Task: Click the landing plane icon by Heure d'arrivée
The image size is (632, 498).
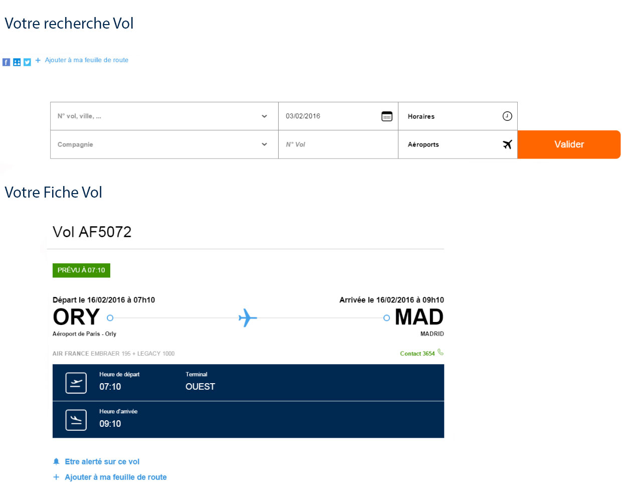Action: coord(76,420)
